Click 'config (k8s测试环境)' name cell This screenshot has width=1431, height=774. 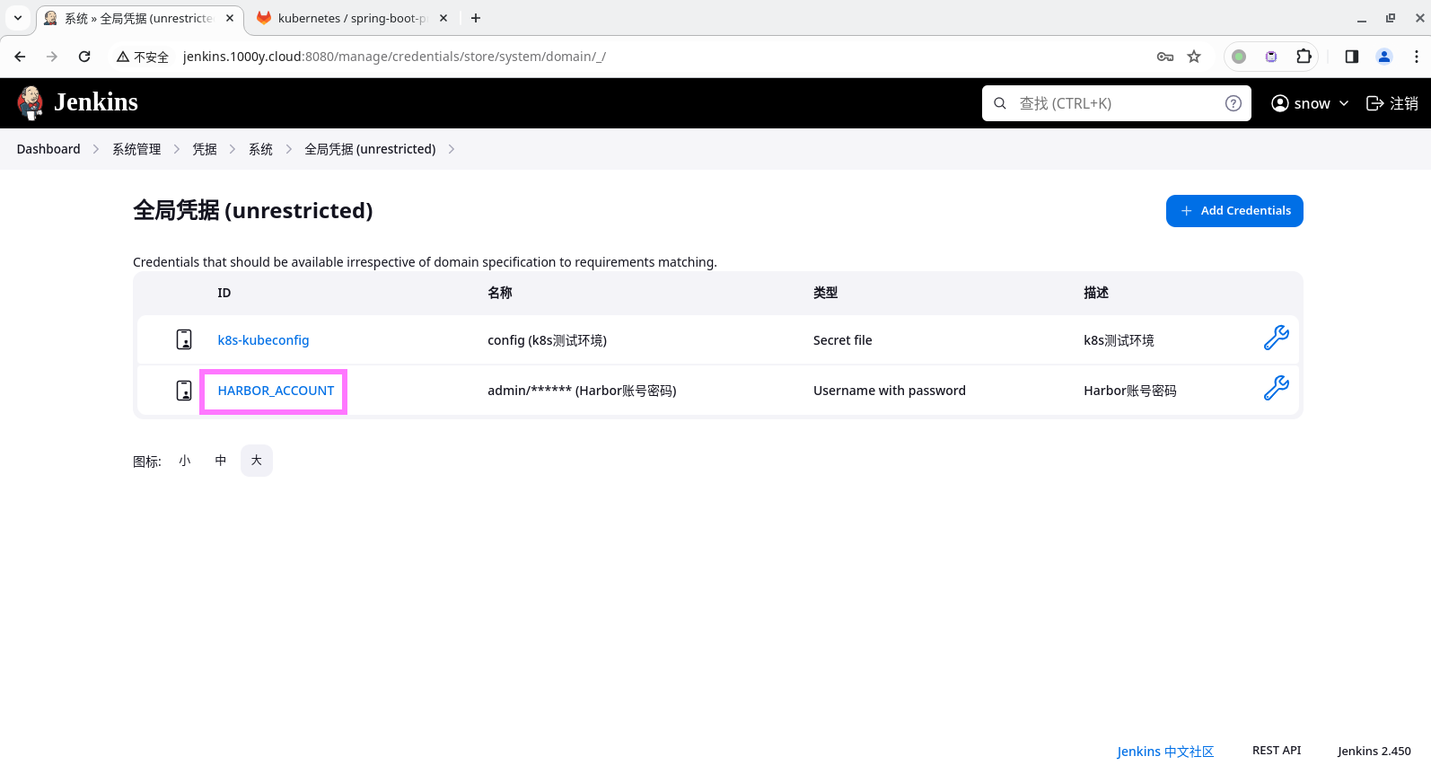[548, 340]
